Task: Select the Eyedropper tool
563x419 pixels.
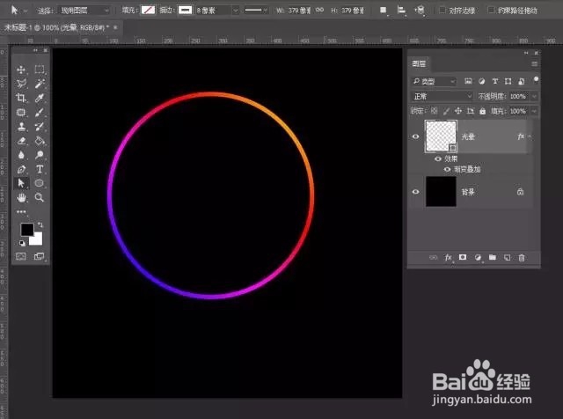Action: [40, 98]
